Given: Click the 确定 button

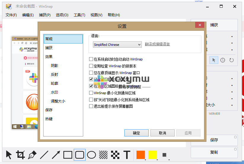Looking at the screenshot, I should click(137, 133).
